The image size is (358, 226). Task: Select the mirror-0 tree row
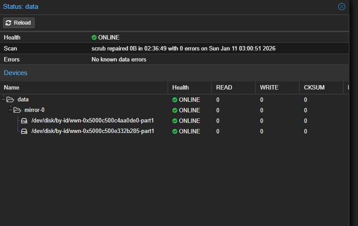click(x=175, y=110)
